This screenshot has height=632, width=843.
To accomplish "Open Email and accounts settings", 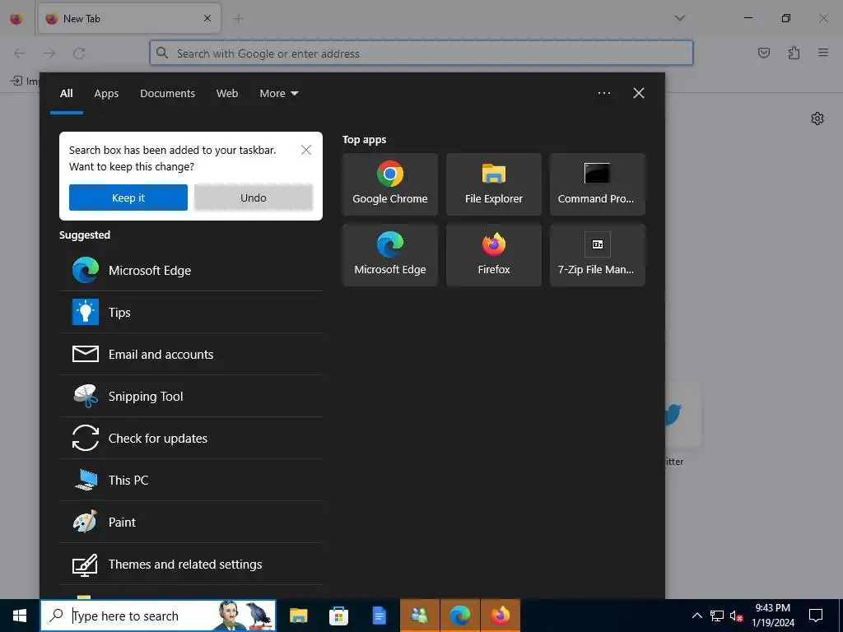I will pos(191,354).
